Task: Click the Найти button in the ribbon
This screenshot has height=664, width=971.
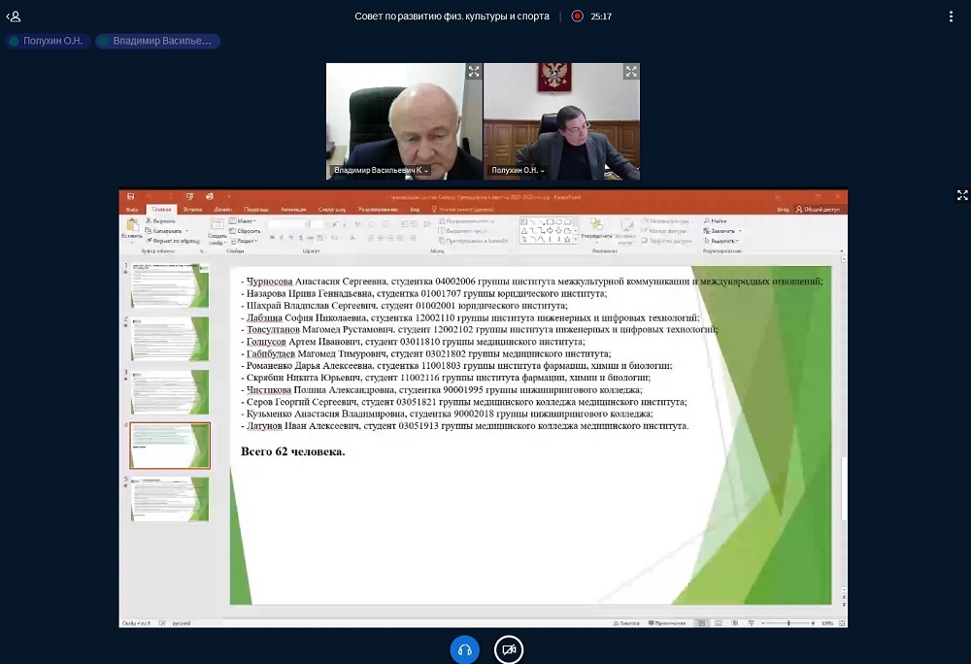Action: point(718,221)
